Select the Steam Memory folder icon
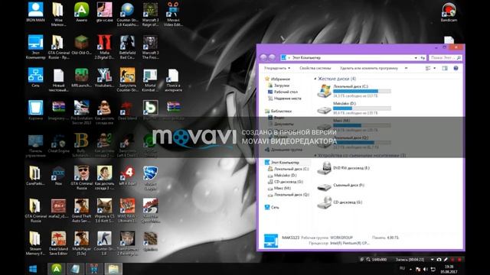 pos(36,243)
